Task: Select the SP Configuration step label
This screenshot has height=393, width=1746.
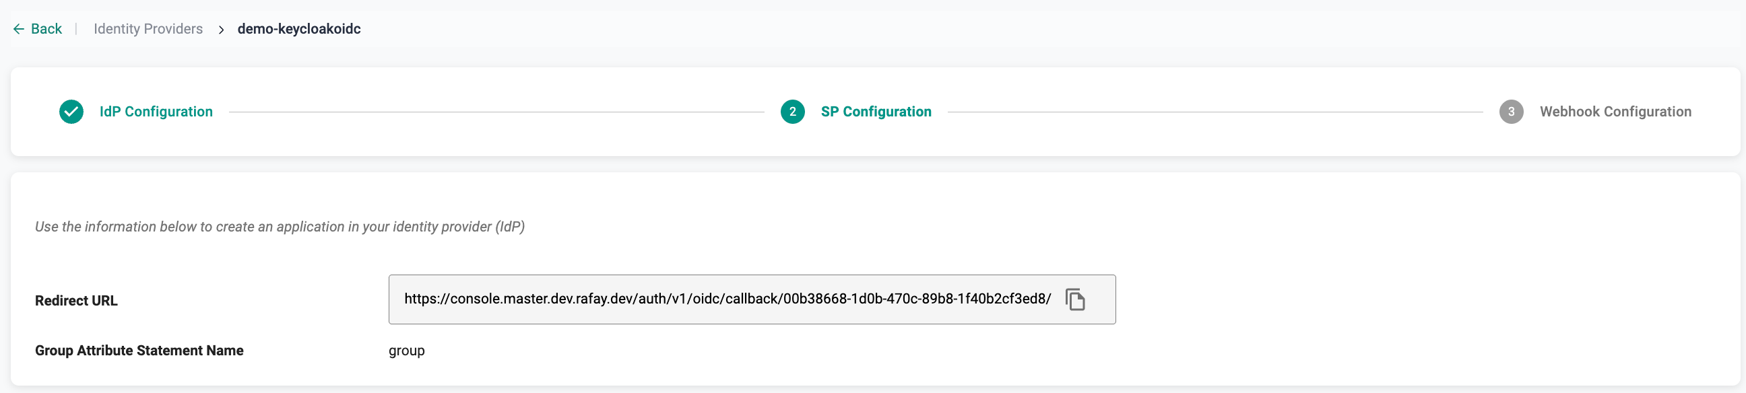Action: [x=876, y=112]
